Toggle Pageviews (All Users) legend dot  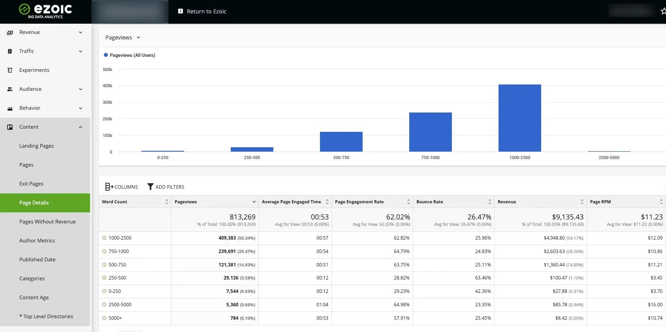pyautogui.click(x=106, y=55)
